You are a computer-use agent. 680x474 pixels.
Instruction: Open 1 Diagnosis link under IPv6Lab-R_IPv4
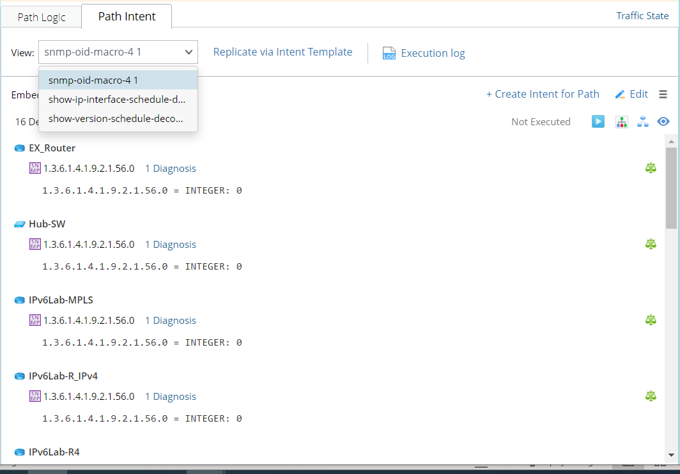tap(171, 396)
